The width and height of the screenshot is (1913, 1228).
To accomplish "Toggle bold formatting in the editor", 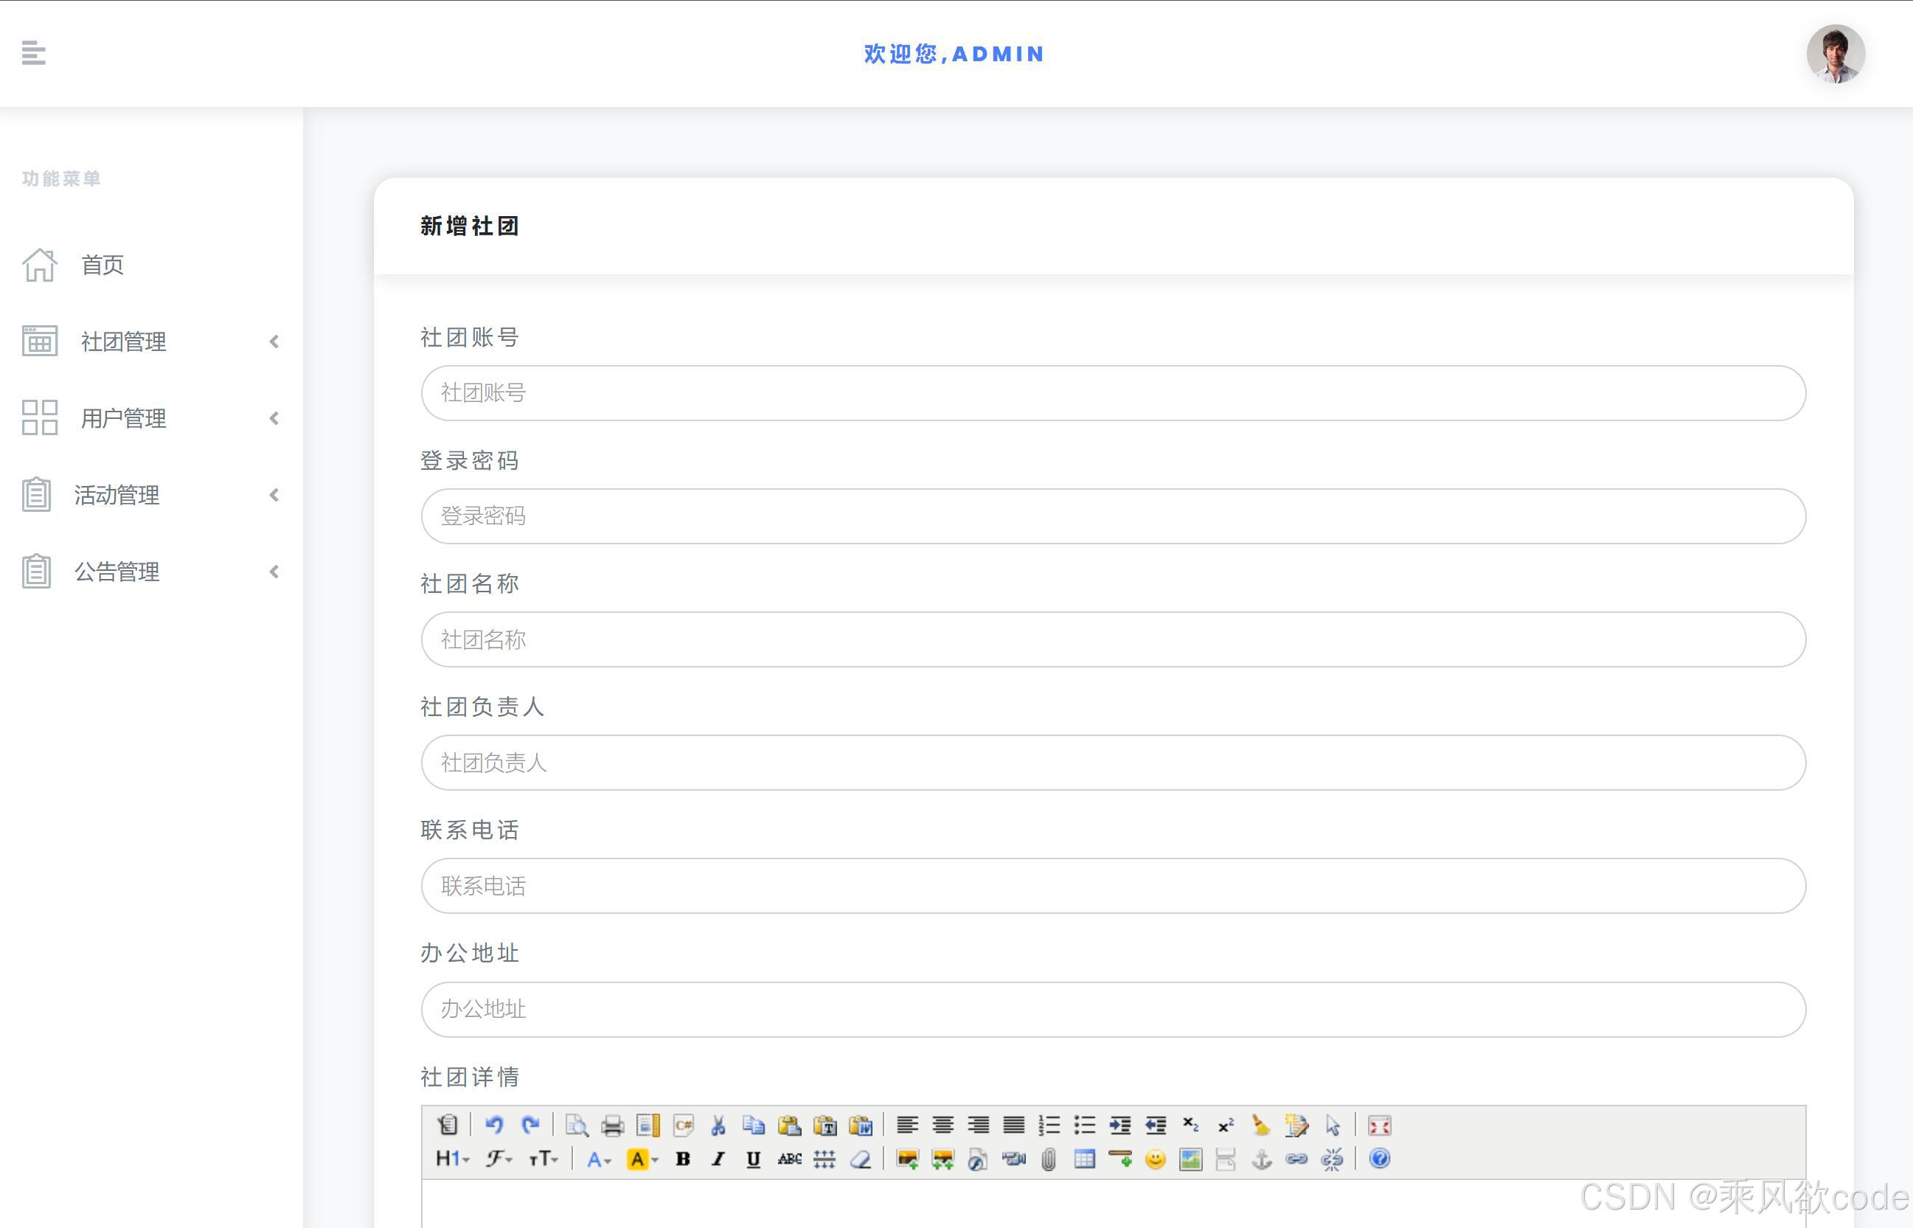I will point(684,1160).
